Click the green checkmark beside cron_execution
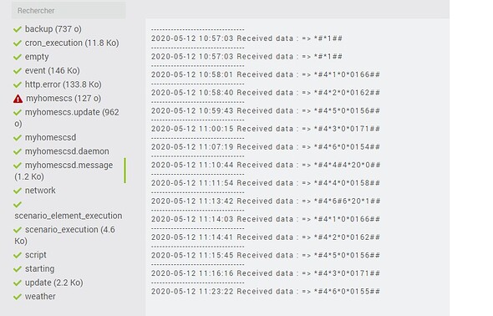 point(18,43)
